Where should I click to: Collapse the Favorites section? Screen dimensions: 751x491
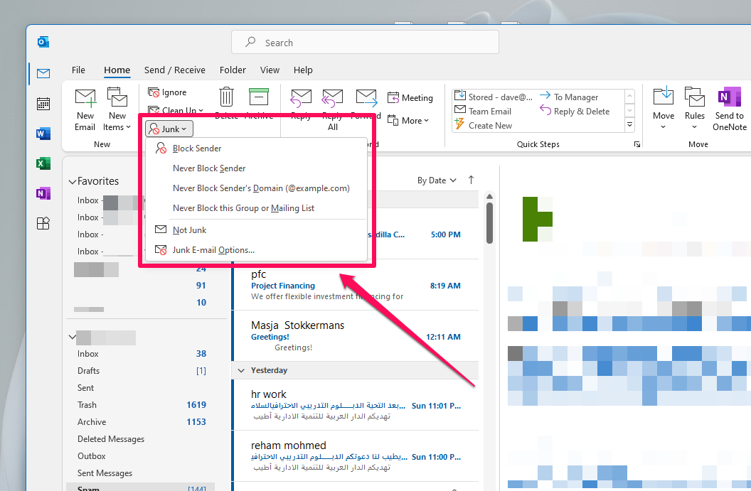click(x=72, y=181)
